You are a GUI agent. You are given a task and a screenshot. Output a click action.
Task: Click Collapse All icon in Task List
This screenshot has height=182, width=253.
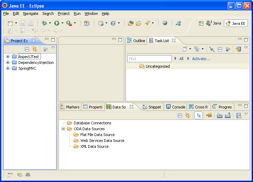[x=220, y=49]
